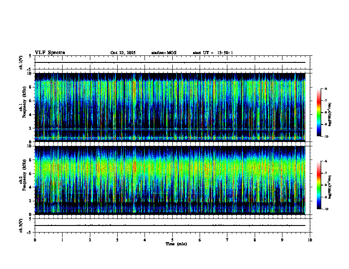Click time axis tick label "7"
This screenshot has height=269, width=349.
[x=227, y=240]
